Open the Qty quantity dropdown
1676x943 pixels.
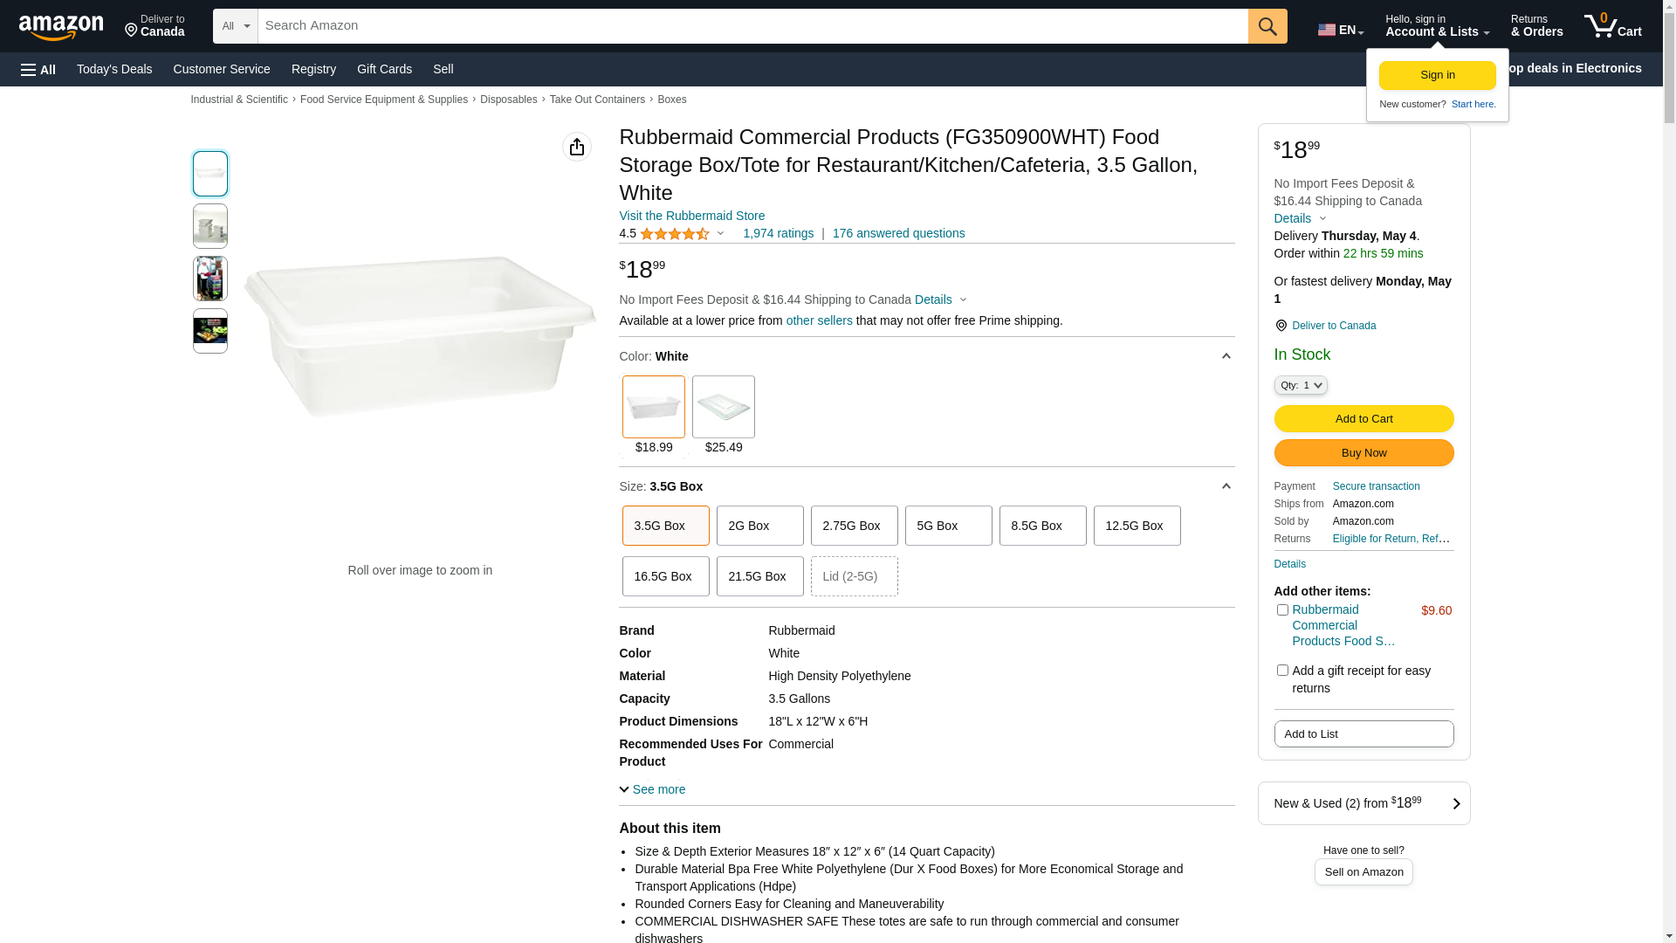pos(1301,385)
